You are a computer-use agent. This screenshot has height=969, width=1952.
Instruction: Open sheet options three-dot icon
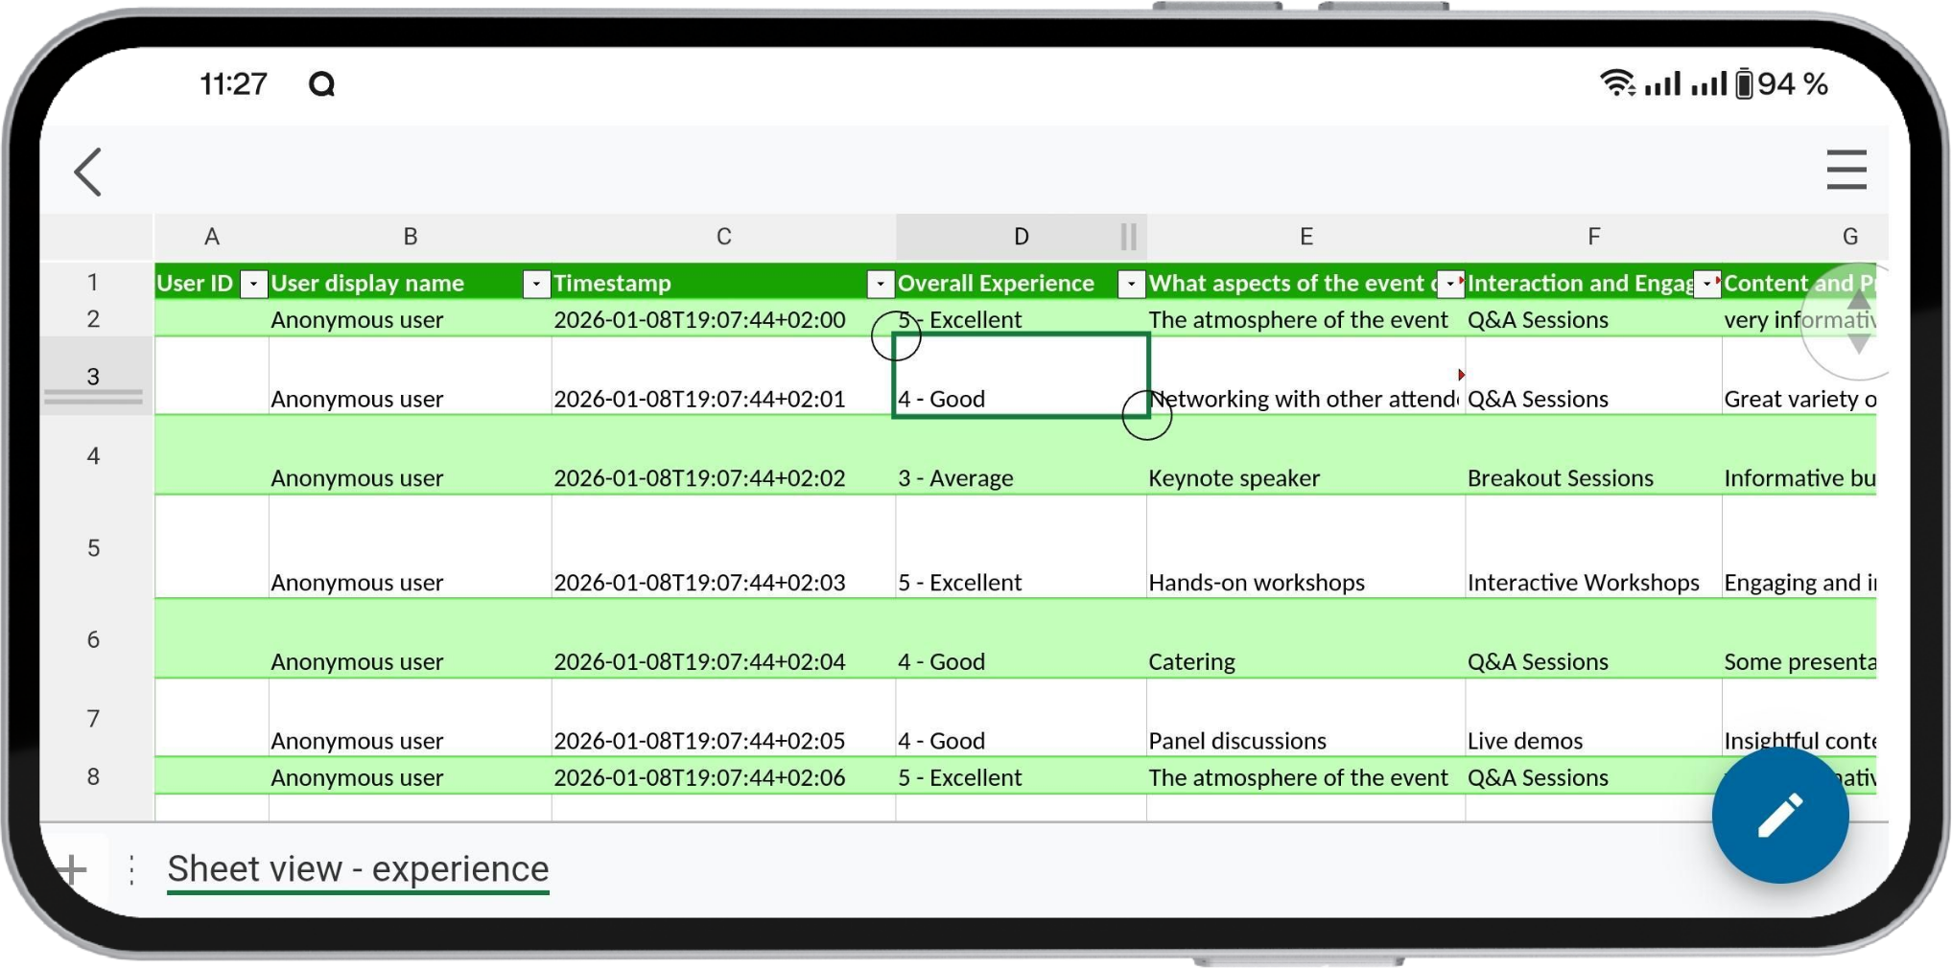pos(131,869)
